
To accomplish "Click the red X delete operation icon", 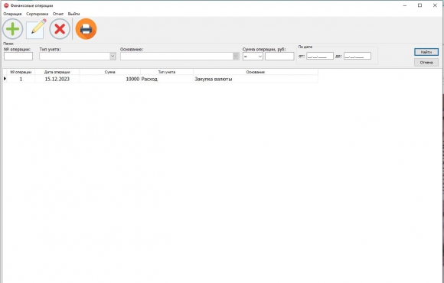I will pos(60,29).
